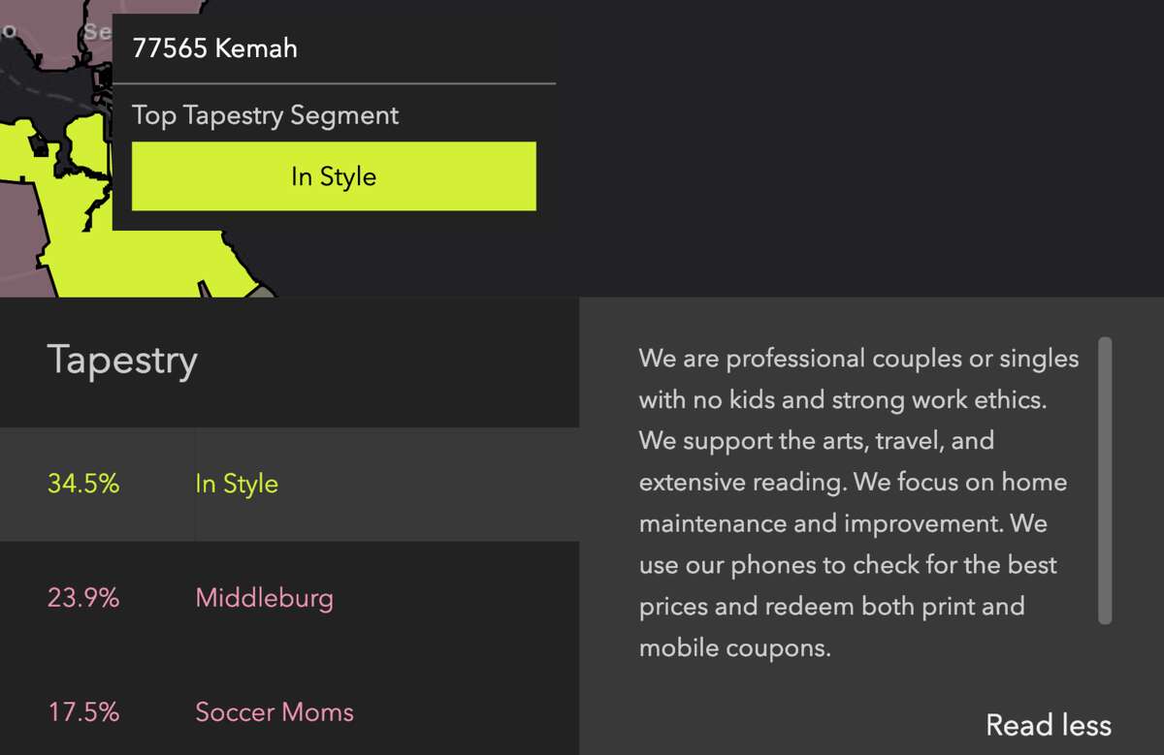Click the description panel scrollbar
This screenshot has width=1164, height=755.
[x=1105, y=481]
